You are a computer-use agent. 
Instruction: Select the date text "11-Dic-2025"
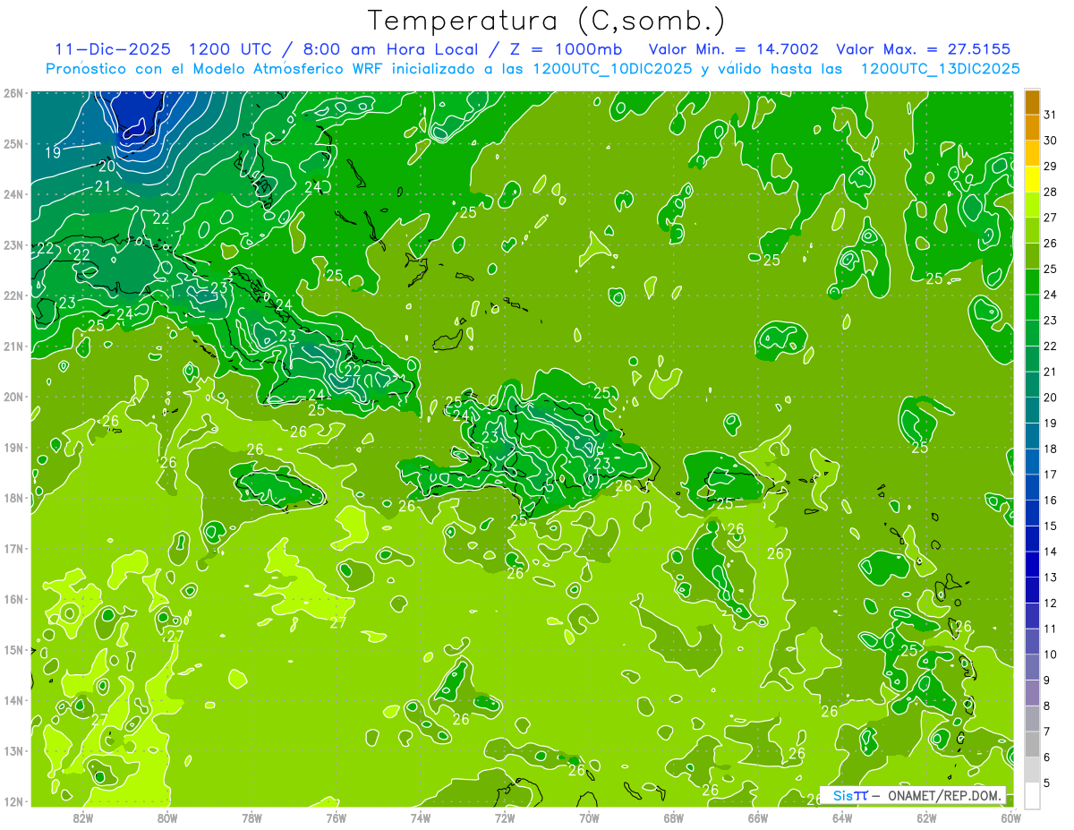pyautogui.click(x=115, y=49)
